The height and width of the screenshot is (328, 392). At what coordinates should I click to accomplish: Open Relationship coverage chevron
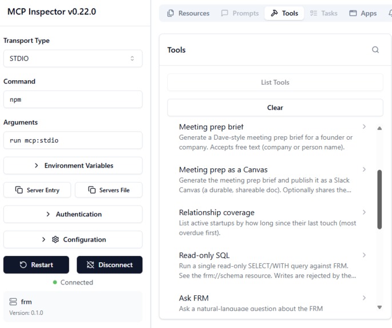pos(365,212)
